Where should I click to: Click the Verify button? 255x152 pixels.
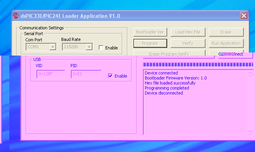188,43
